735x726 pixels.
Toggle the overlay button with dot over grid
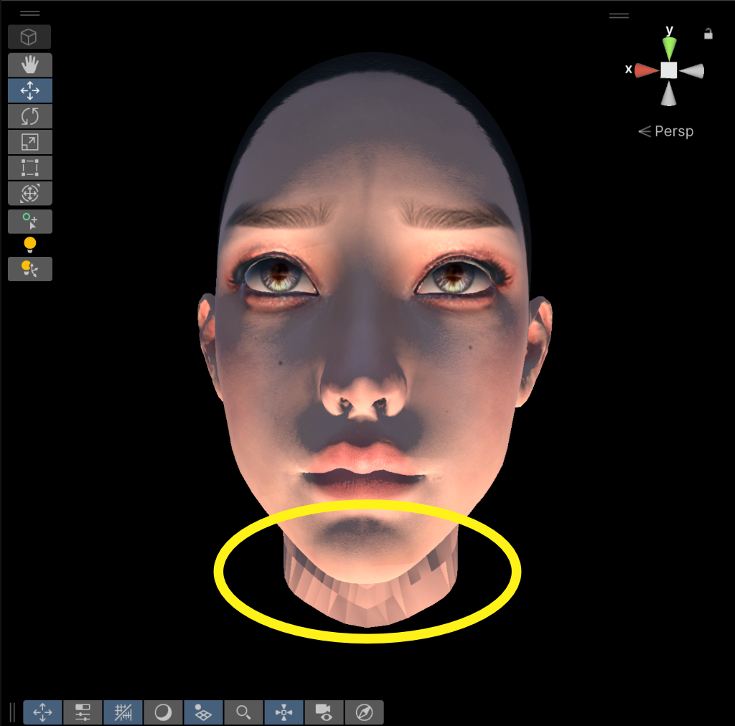(204, 712)
